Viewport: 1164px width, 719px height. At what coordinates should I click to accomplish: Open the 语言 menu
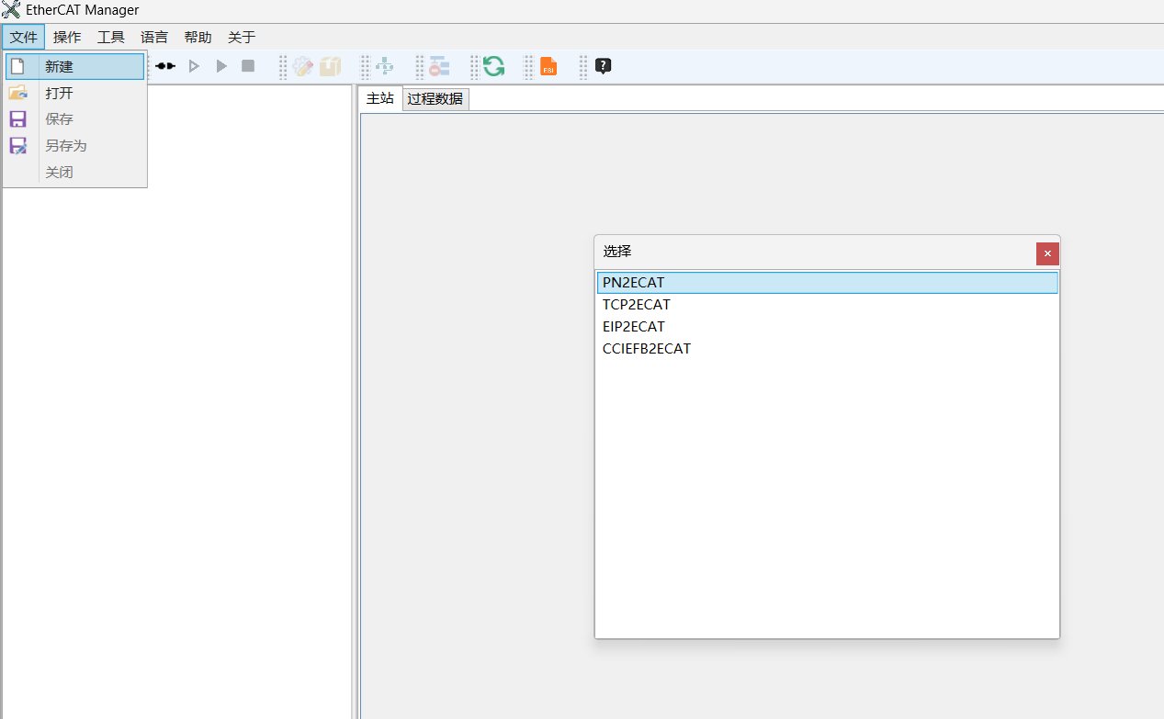154,37
